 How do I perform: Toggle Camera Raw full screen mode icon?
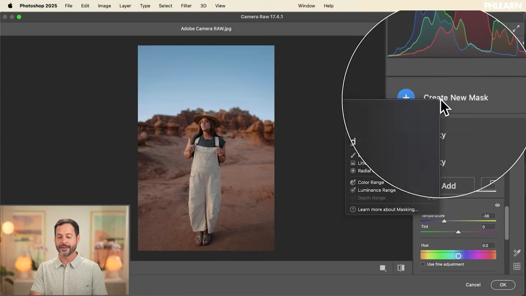coord(516,29)
